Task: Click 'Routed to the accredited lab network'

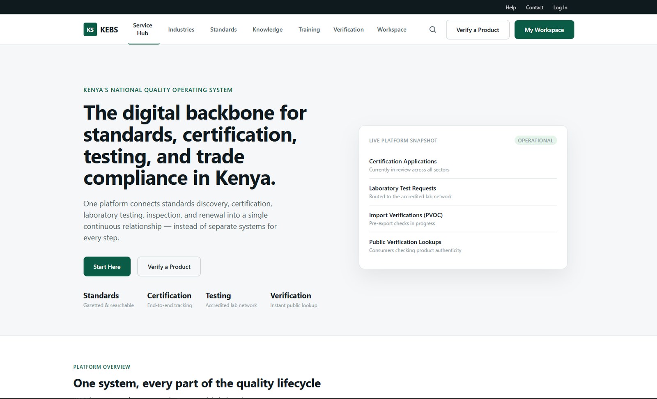Action: [x=410, y=197]
